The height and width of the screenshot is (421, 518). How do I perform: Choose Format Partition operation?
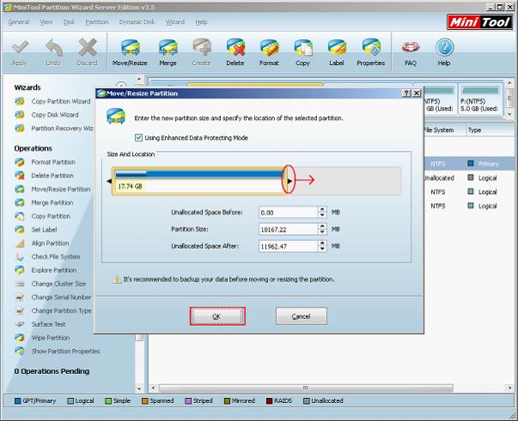point(45,162)
